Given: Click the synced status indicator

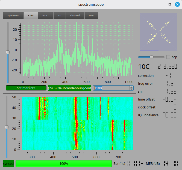Looking at the screenshot, I should (x=8, y=163).
